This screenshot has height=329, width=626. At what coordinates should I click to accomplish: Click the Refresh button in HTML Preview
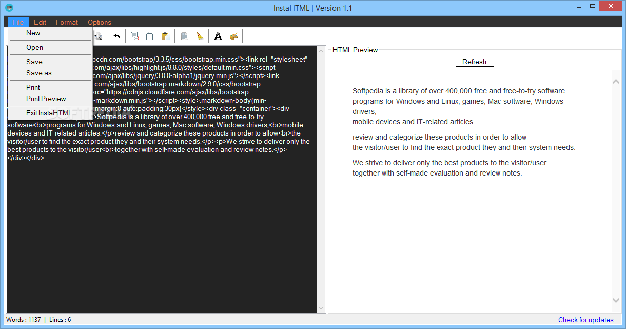click(x=475, y=61)
